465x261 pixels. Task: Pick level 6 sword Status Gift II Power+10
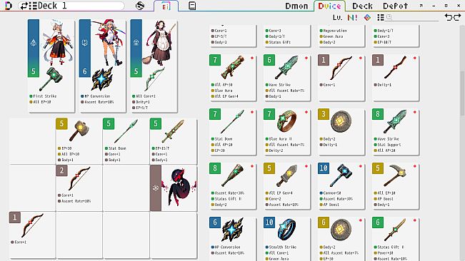395,239
